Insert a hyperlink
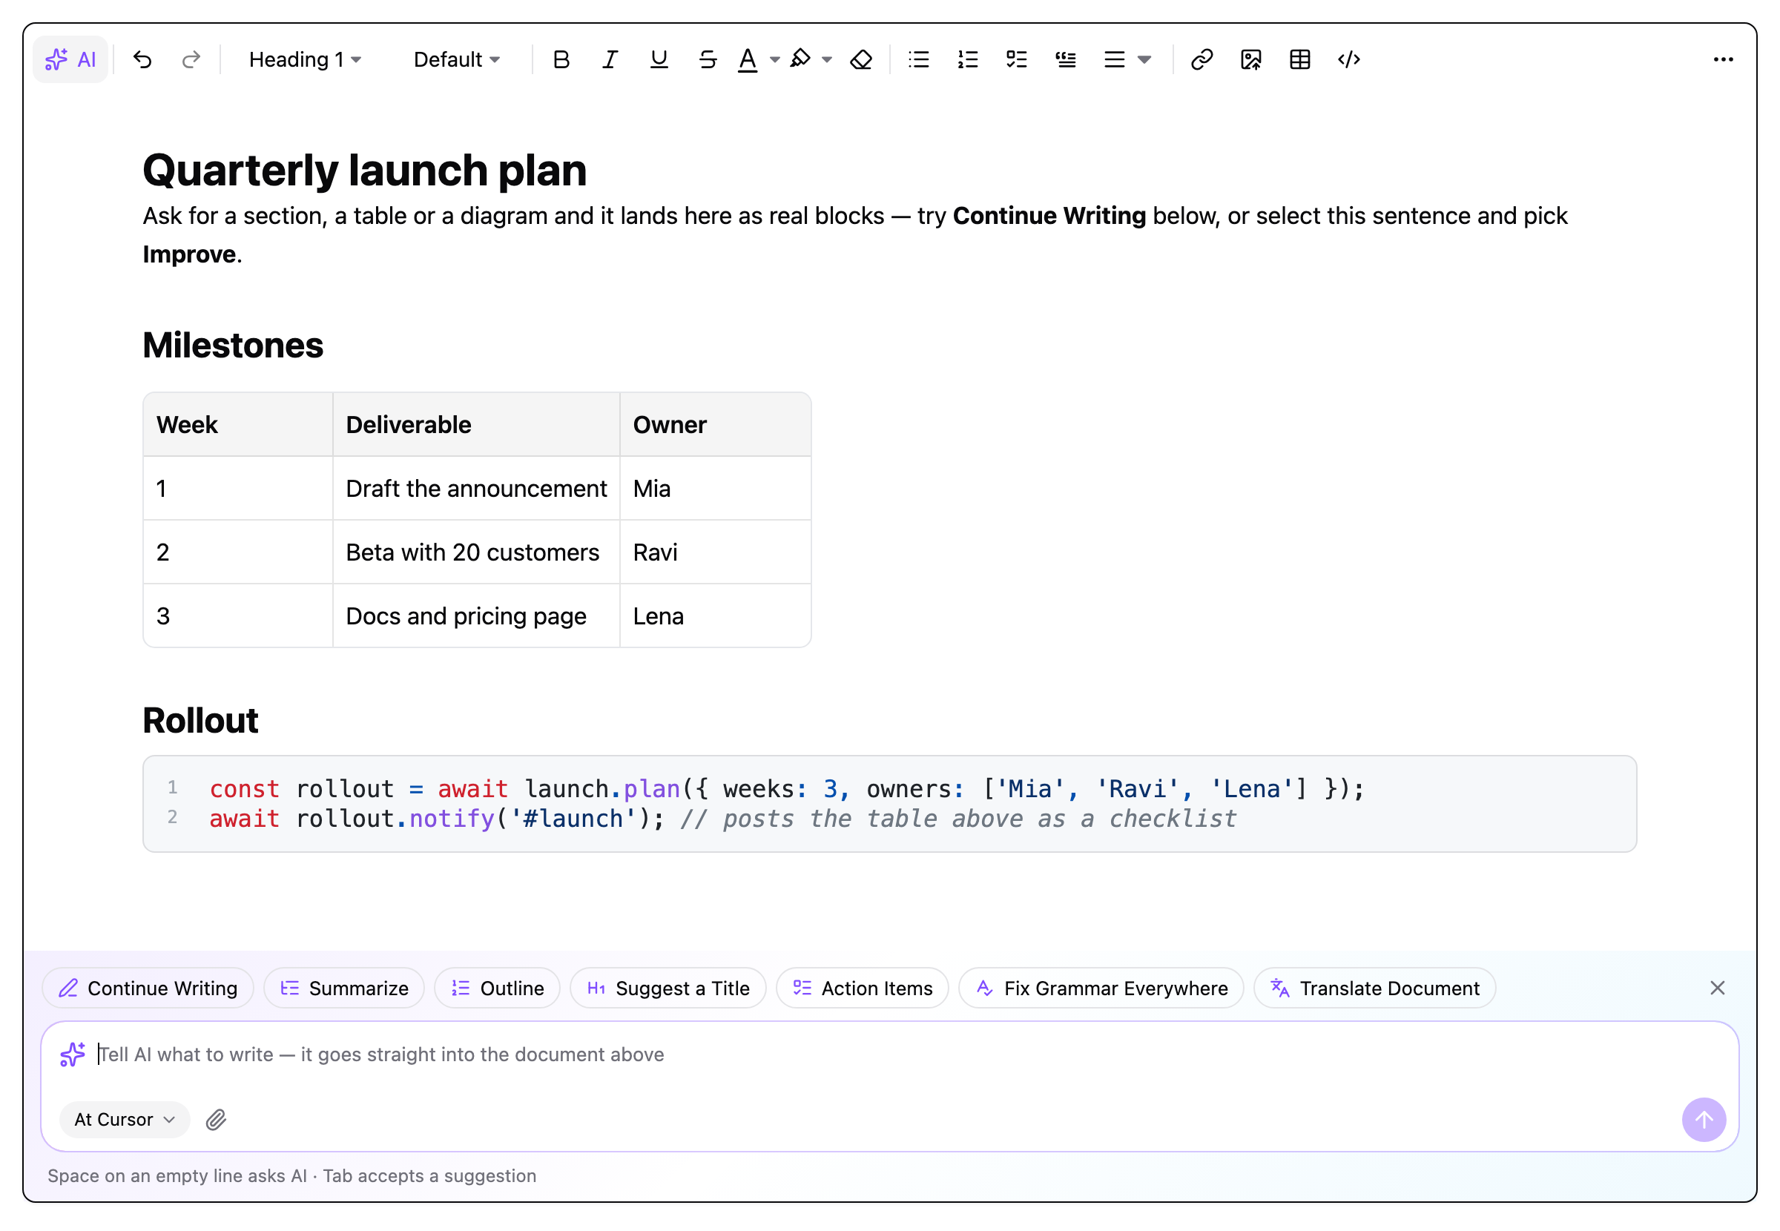1780x1231 pixels. tap(1201, 59)
